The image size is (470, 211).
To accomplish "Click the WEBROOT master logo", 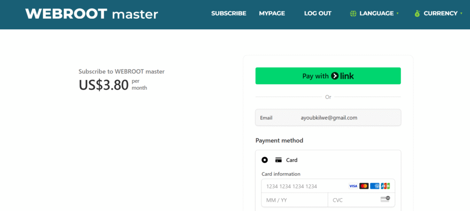I will (x=92, y=14).
